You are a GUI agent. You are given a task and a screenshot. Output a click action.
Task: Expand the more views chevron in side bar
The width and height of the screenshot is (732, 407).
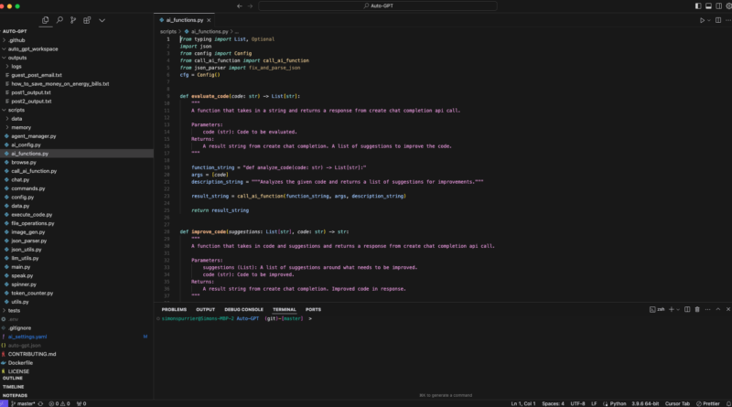102,20
